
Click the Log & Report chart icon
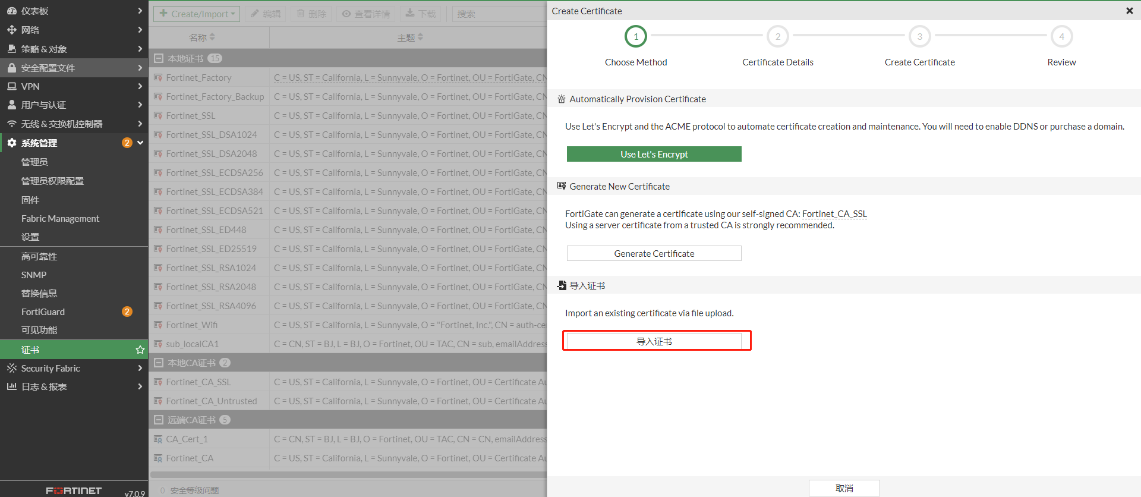(x=11, y=386)
